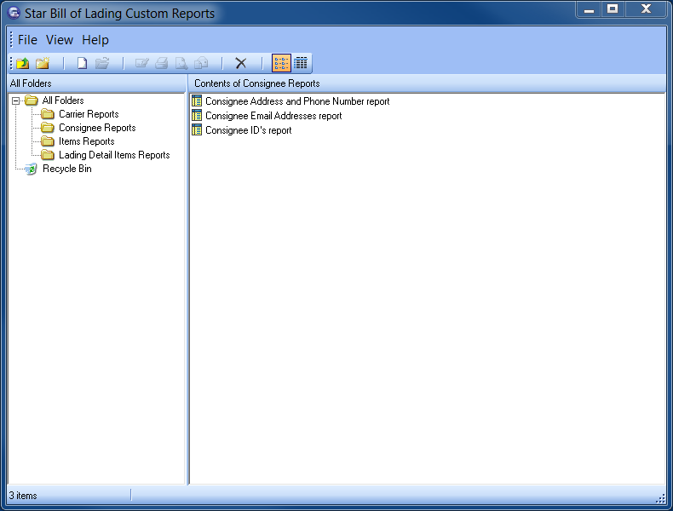Click the Open report folder icon
This screenshot has height=511, width=673.
[102, 64]
